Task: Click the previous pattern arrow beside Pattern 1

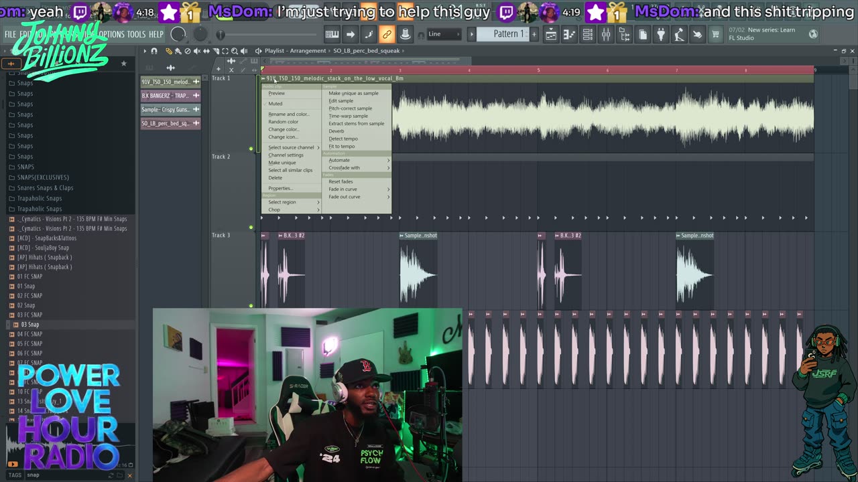Action: (x=471, y=34)
